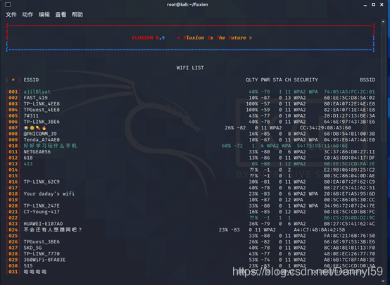Select network 7#311
This screenshot has width=390, height=285.
click(31, 116)
